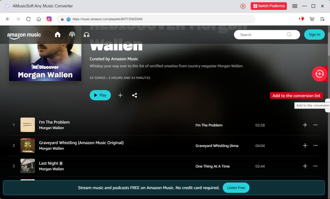Click Morgan Wallen artist under Graveyard Whistling
The width and height of the screenshot is (330, 199).
click(51, 148)
